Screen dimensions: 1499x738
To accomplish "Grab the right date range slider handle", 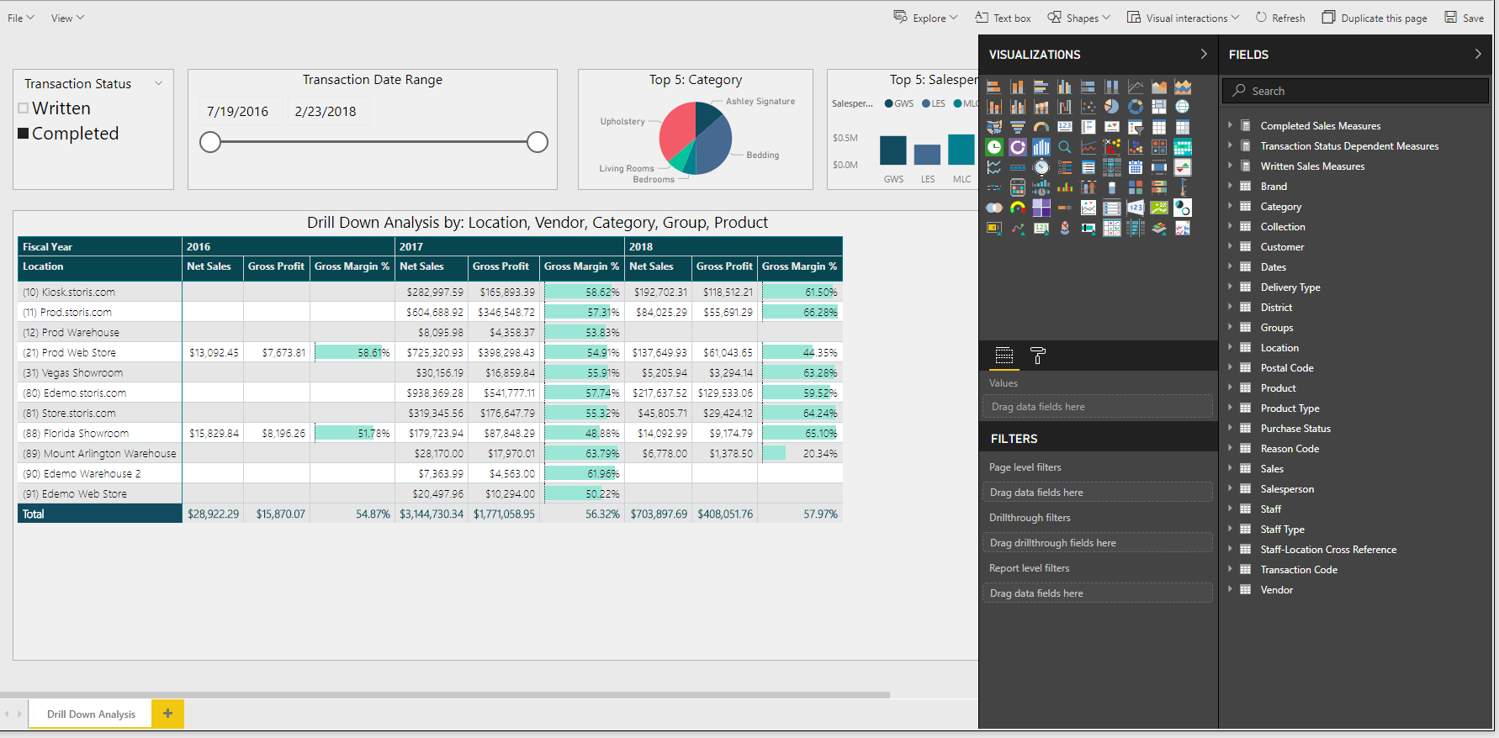I will [538, 142].
